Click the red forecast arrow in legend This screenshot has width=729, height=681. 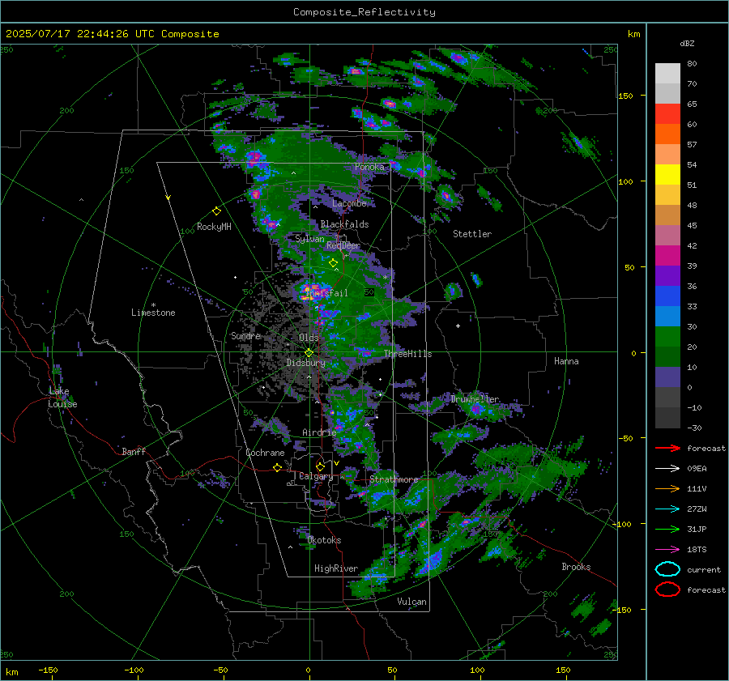[667, 448]
